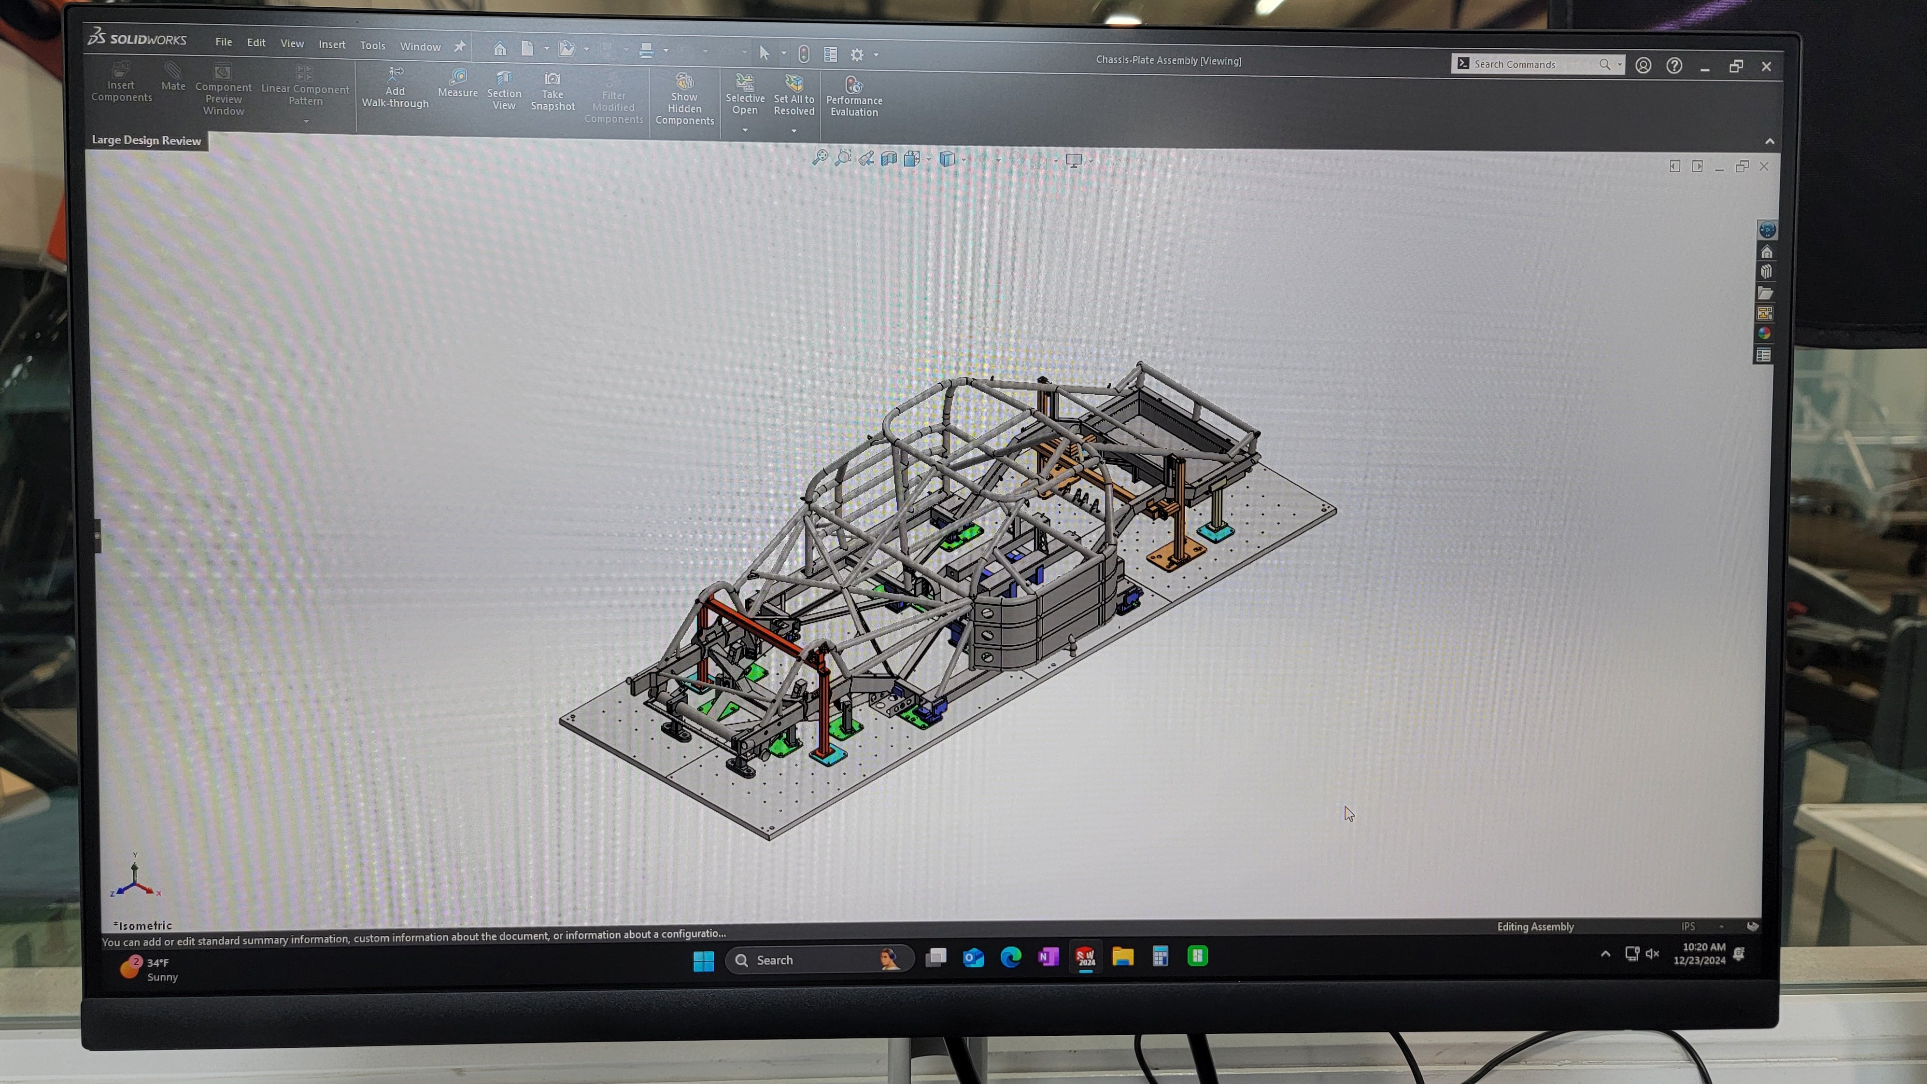Open the Appearances tab in task pane

[1765, 334]
